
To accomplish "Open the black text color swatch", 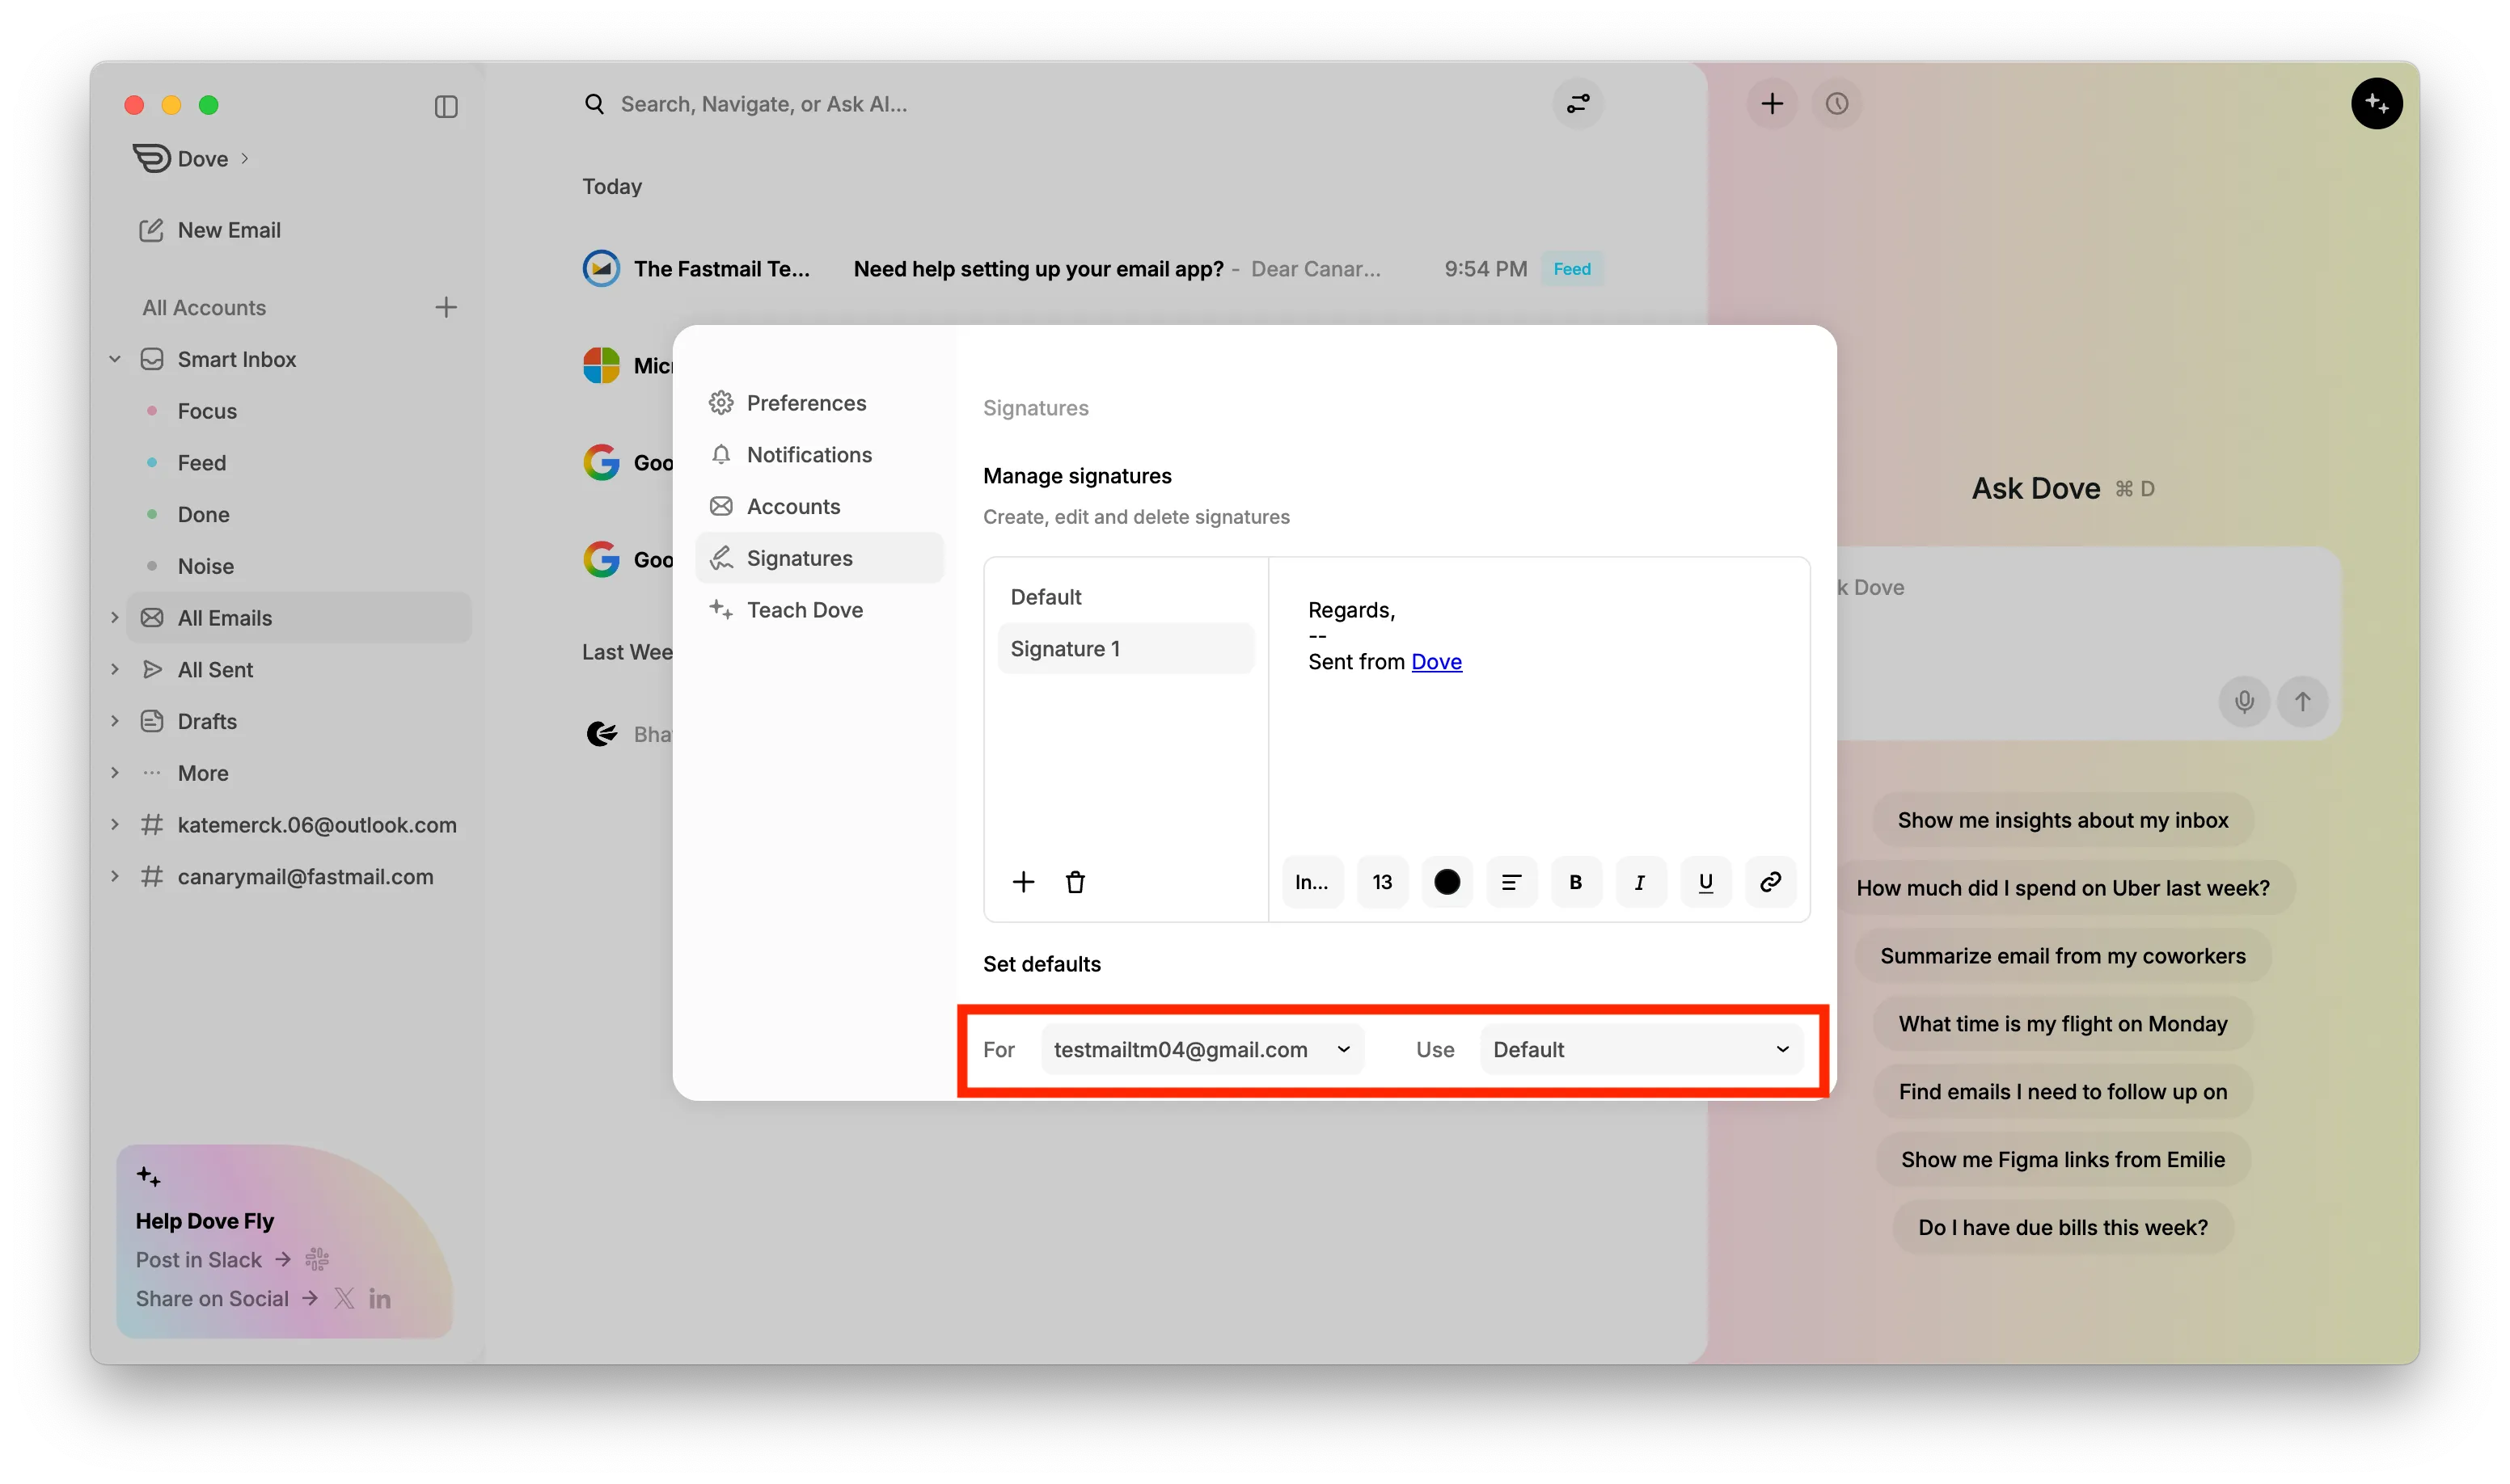I will click(x=1447, y=882).
